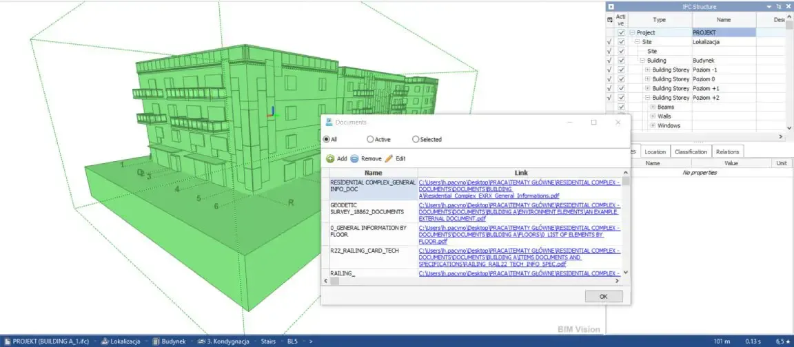Image resolution: width=794 pixels, height=347 pixels.
Task: Click the Remove button label
Action: (371, 158)
